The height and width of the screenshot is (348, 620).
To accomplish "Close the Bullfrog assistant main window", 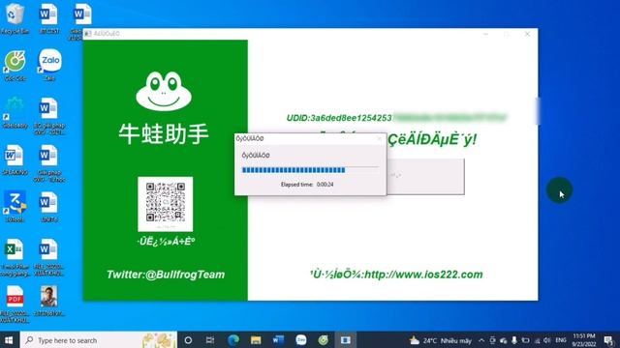I will [527, 34].
